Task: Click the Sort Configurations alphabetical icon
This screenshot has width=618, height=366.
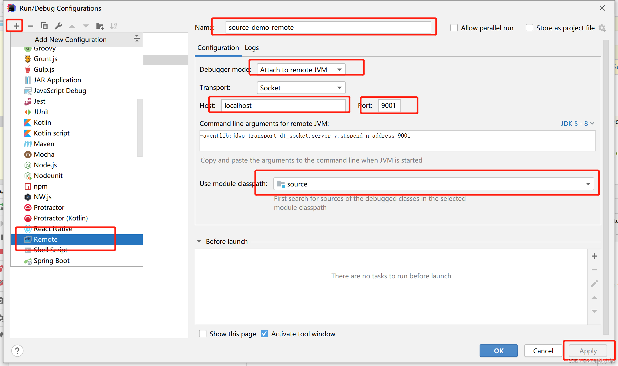Action: coord(113,26)
